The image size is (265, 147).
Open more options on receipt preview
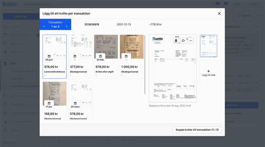(191, 41)
